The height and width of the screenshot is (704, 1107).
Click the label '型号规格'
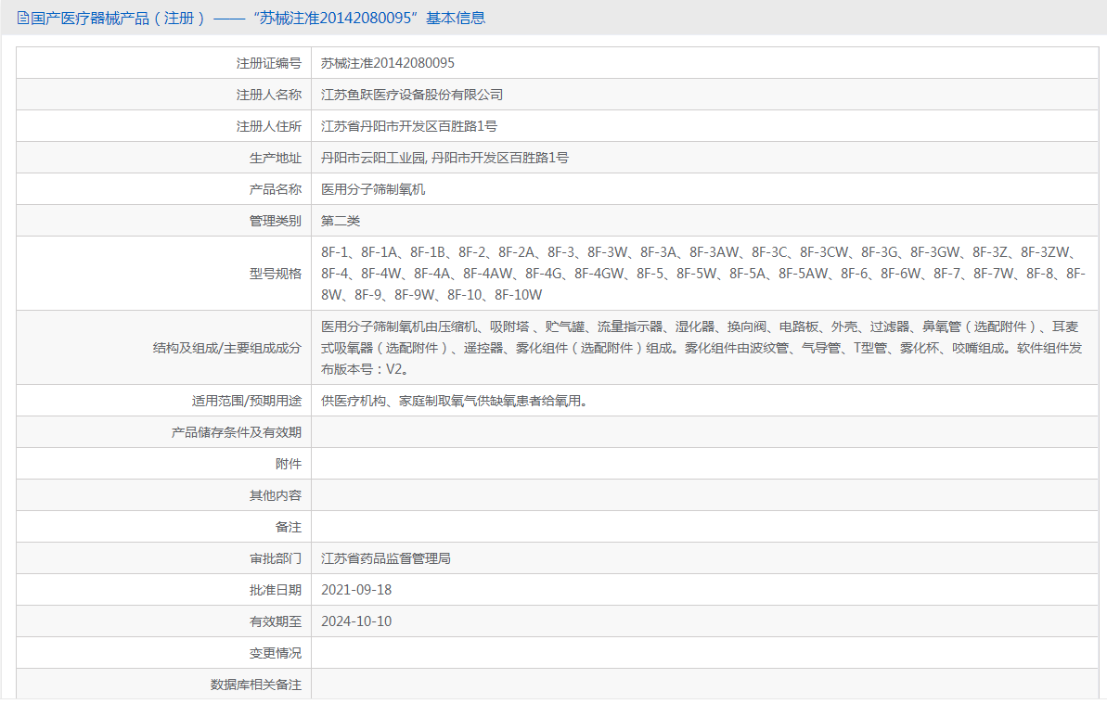pos(276,274)
